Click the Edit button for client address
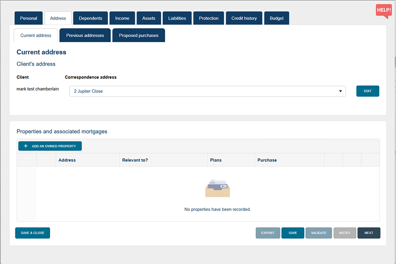The width and height of the screenshot is (396, 264). coord(368,91)
